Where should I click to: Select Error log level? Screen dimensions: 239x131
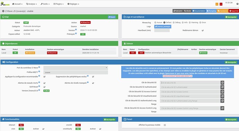200,22
